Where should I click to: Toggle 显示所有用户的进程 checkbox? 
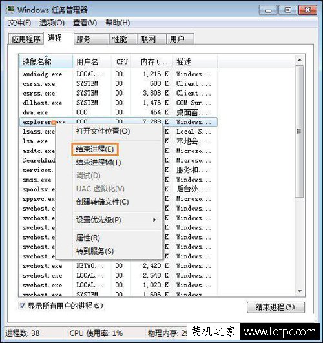click(22, 306)
